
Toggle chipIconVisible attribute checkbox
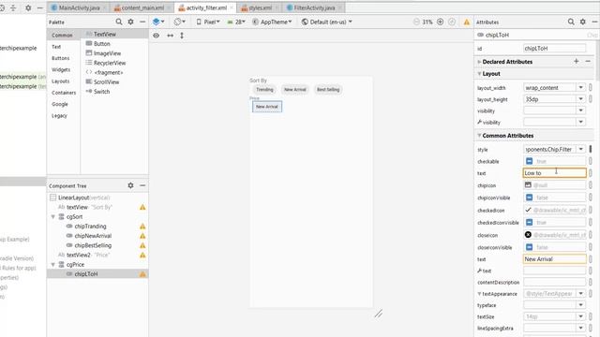click(x=529, y=198)
